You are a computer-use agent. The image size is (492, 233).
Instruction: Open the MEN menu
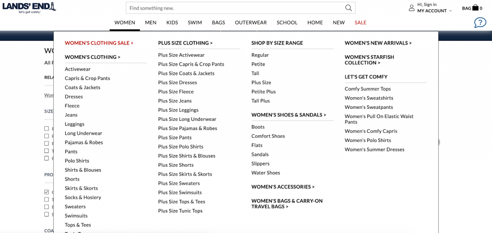(150, 23)
